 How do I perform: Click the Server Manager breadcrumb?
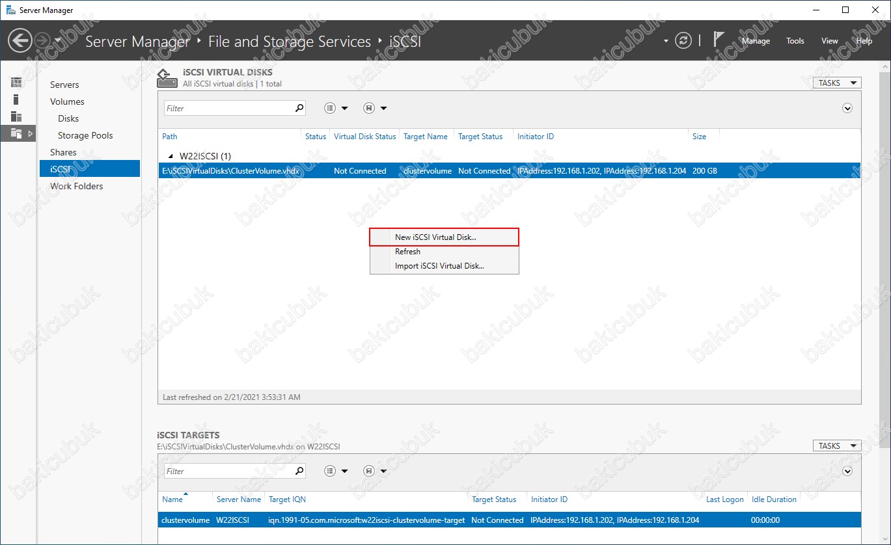pos(137,42)
